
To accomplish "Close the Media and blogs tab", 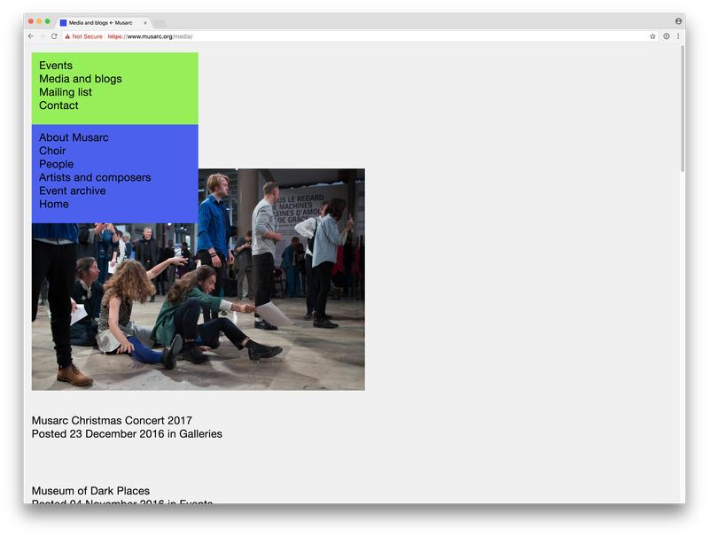I will [x=145, y=23].
